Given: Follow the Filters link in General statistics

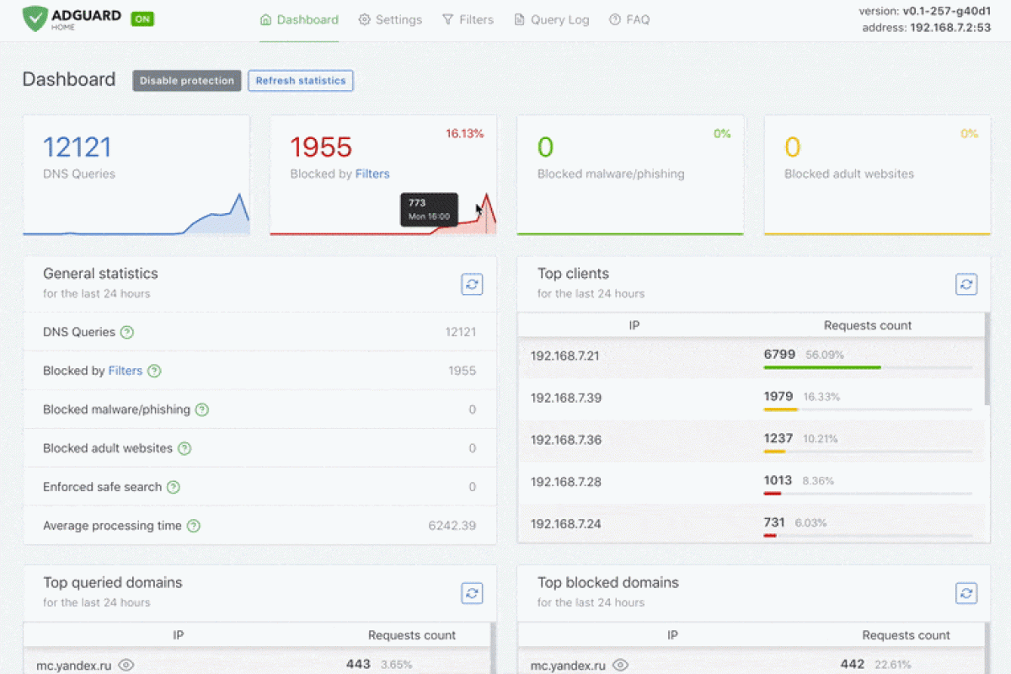Looking at the screenshot, I should tap(126, 371).
